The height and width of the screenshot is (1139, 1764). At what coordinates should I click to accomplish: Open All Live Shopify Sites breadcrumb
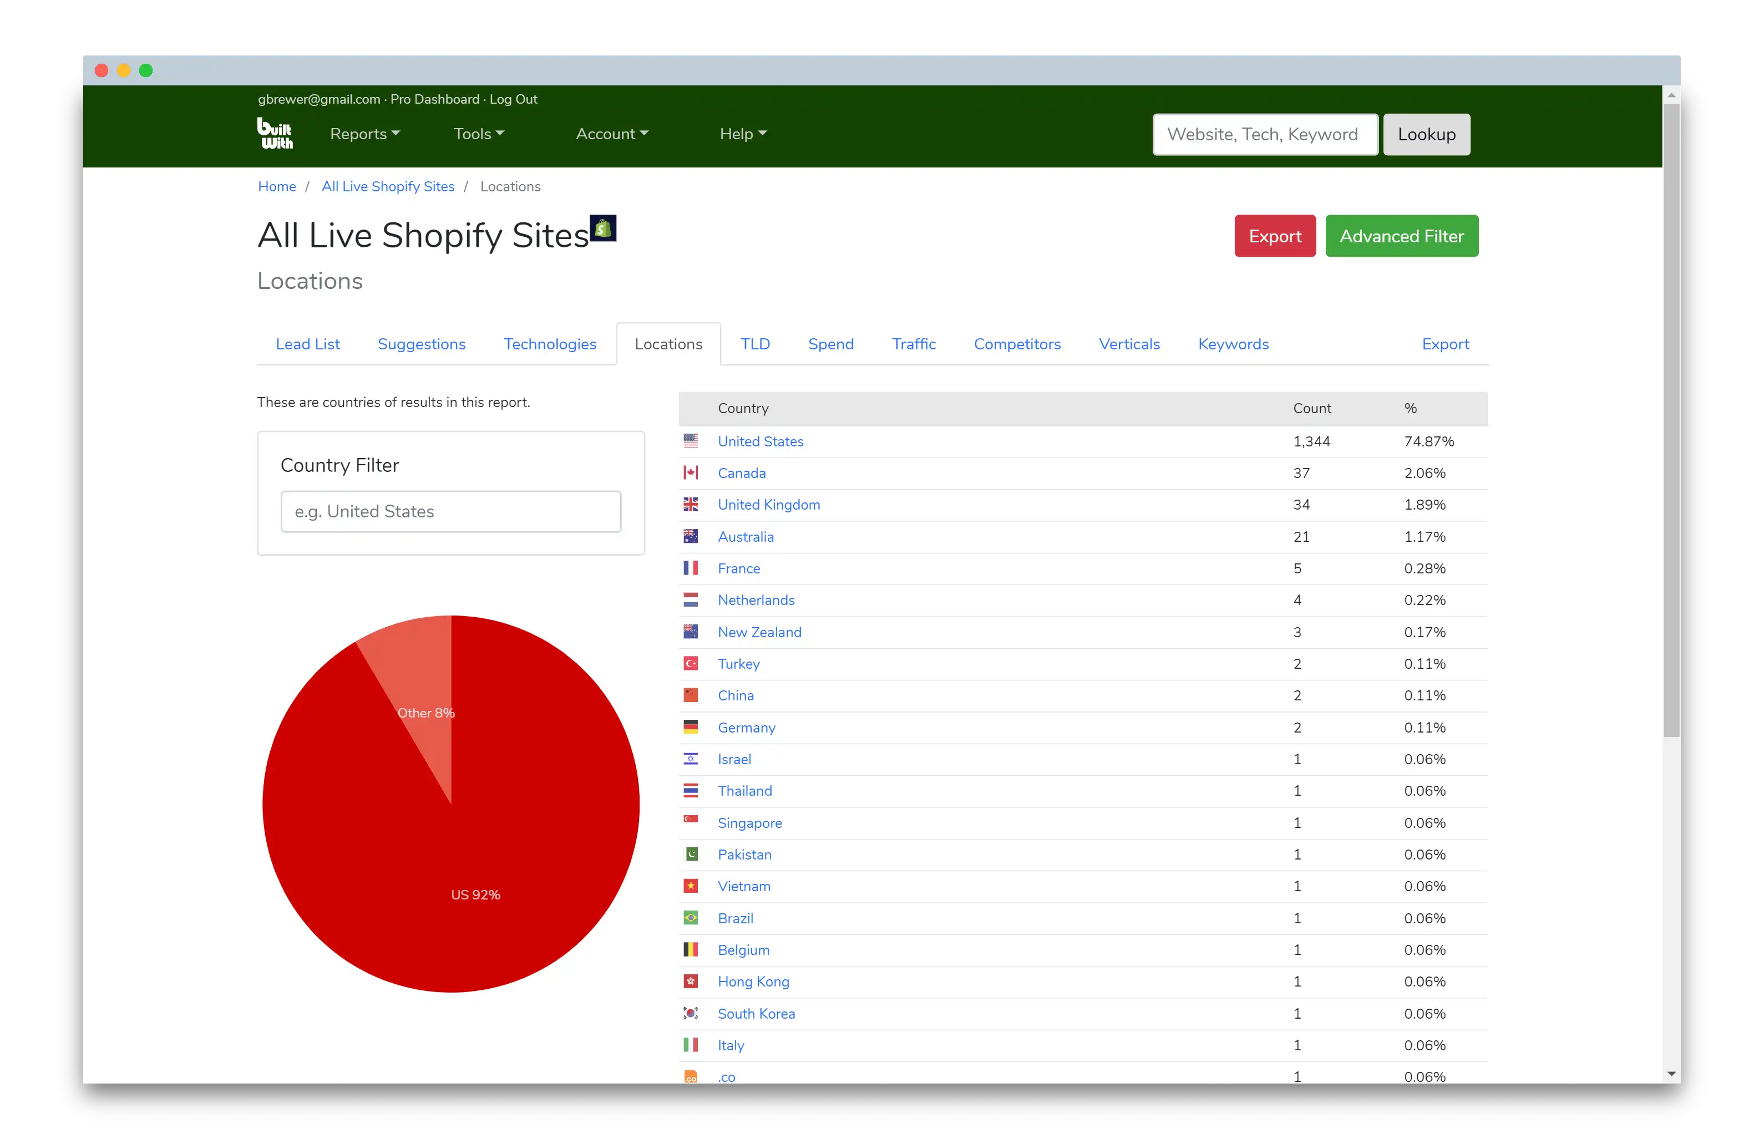(388, 186)
